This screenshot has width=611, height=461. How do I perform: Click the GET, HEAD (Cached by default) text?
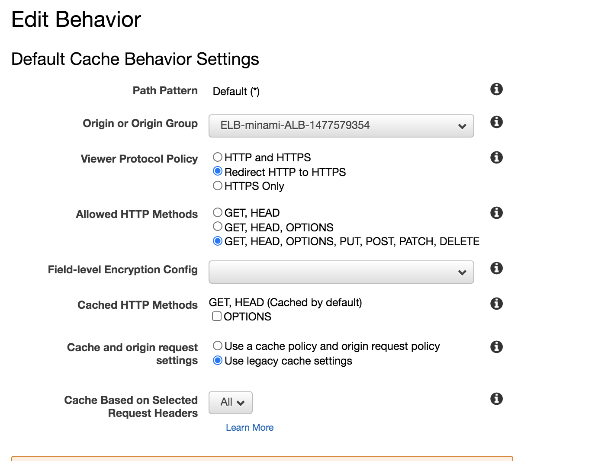pos(286,302)
